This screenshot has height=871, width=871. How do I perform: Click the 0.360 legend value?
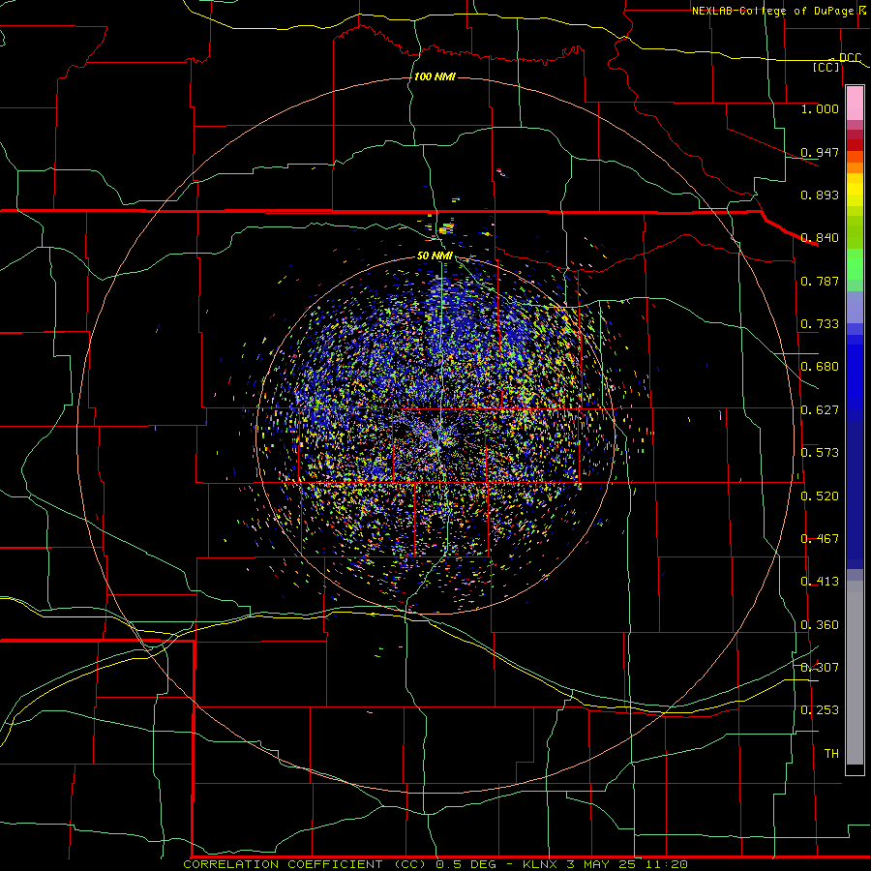[820, 625]
